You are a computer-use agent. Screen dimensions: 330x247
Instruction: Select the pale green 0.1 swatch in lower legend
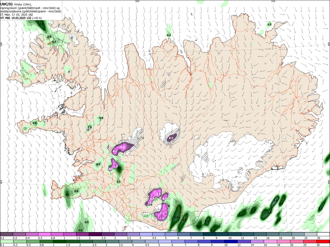coord(6,241)
